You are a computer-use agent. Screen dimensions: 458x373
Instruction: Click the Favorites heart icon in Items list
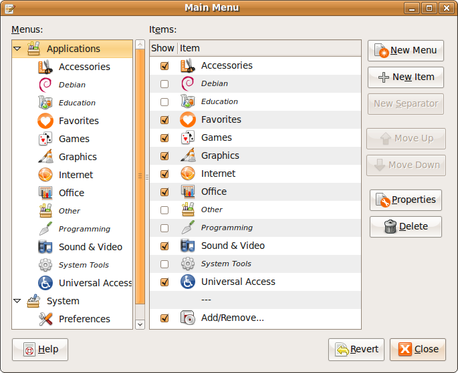188,119
